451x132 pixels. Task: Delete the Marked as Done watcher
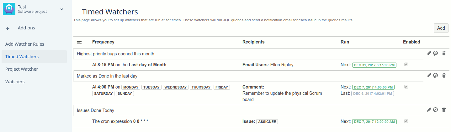point(444,75)
